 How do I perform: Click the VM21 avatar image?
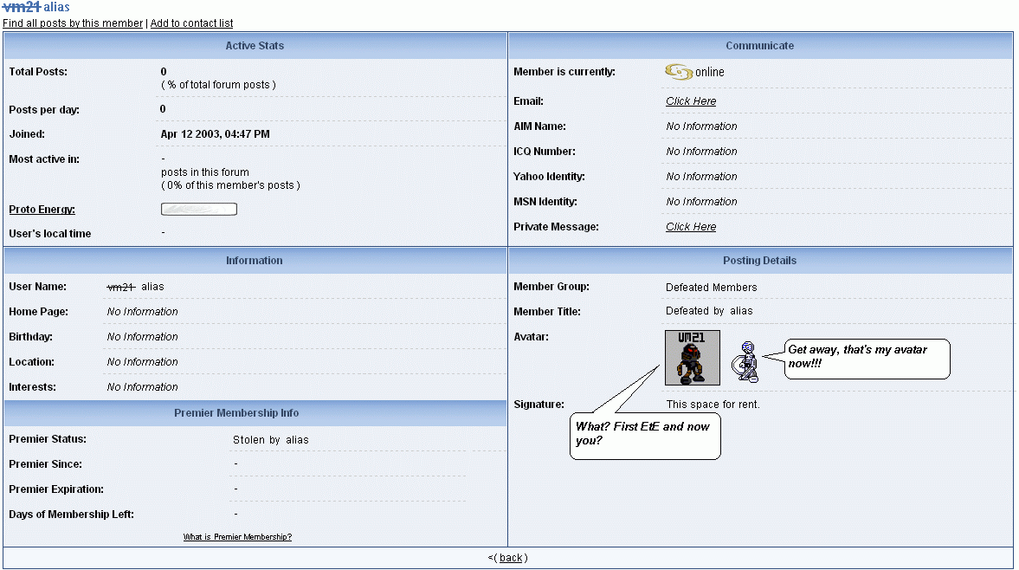[692, 358]
